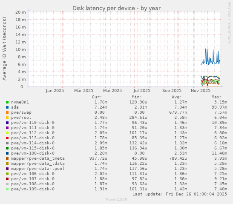The height and width of the screenshot is (204, 233).
Task: Click the Sep 2025 axis label
Action: tap(172, 91)
